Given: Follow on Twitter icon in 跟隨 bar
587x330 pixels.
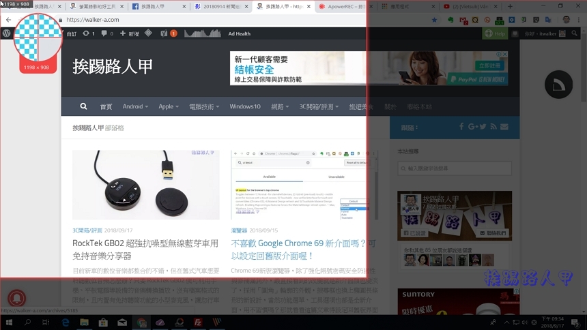Looking at the screenshot, I should [483, 127].
